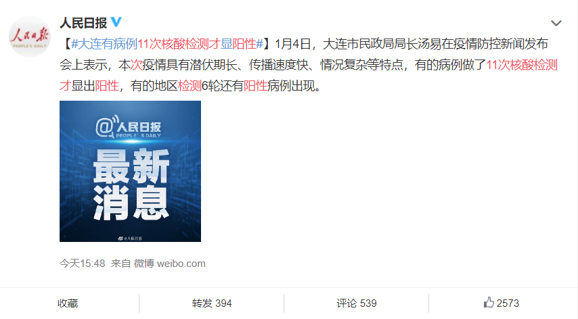Open the 人民日报 username profile link
This screenshot has height=319, width=578.
[x=83, y=23]
